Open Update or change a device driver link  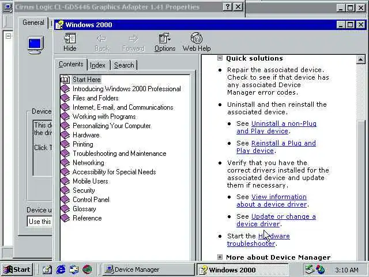pos(276,220)
